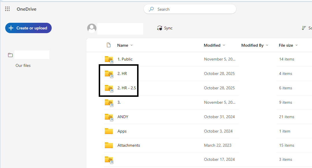Click the ANDY shared folder icon
The width and height of the screenshot is (312, 168).
click(x=109, y=117)
